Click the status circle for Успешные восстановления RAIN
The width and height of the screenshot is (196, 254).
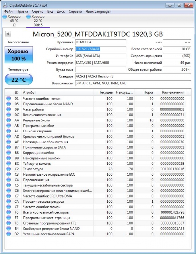[x=9, y=234]
